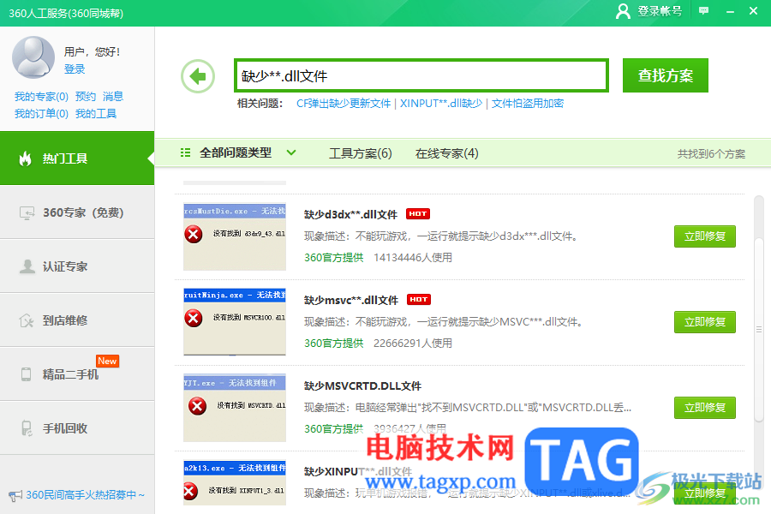Click the XINPUT**.dll缺少 related question link
This screenshot has height=514, width=771.
point(440,105)
